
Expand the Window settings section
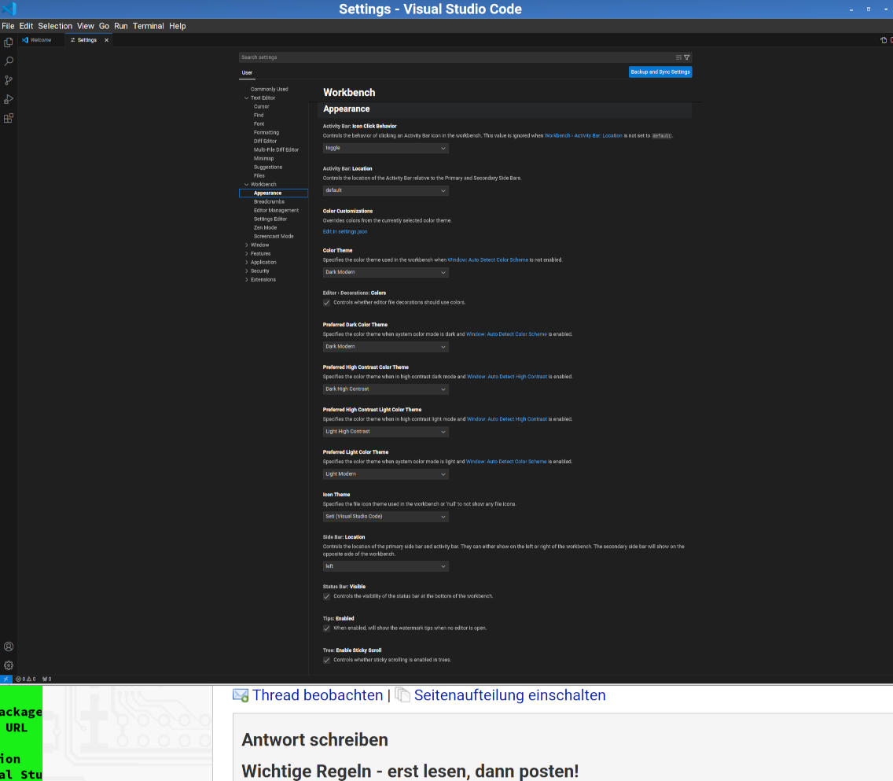click(x=247, y=245)
